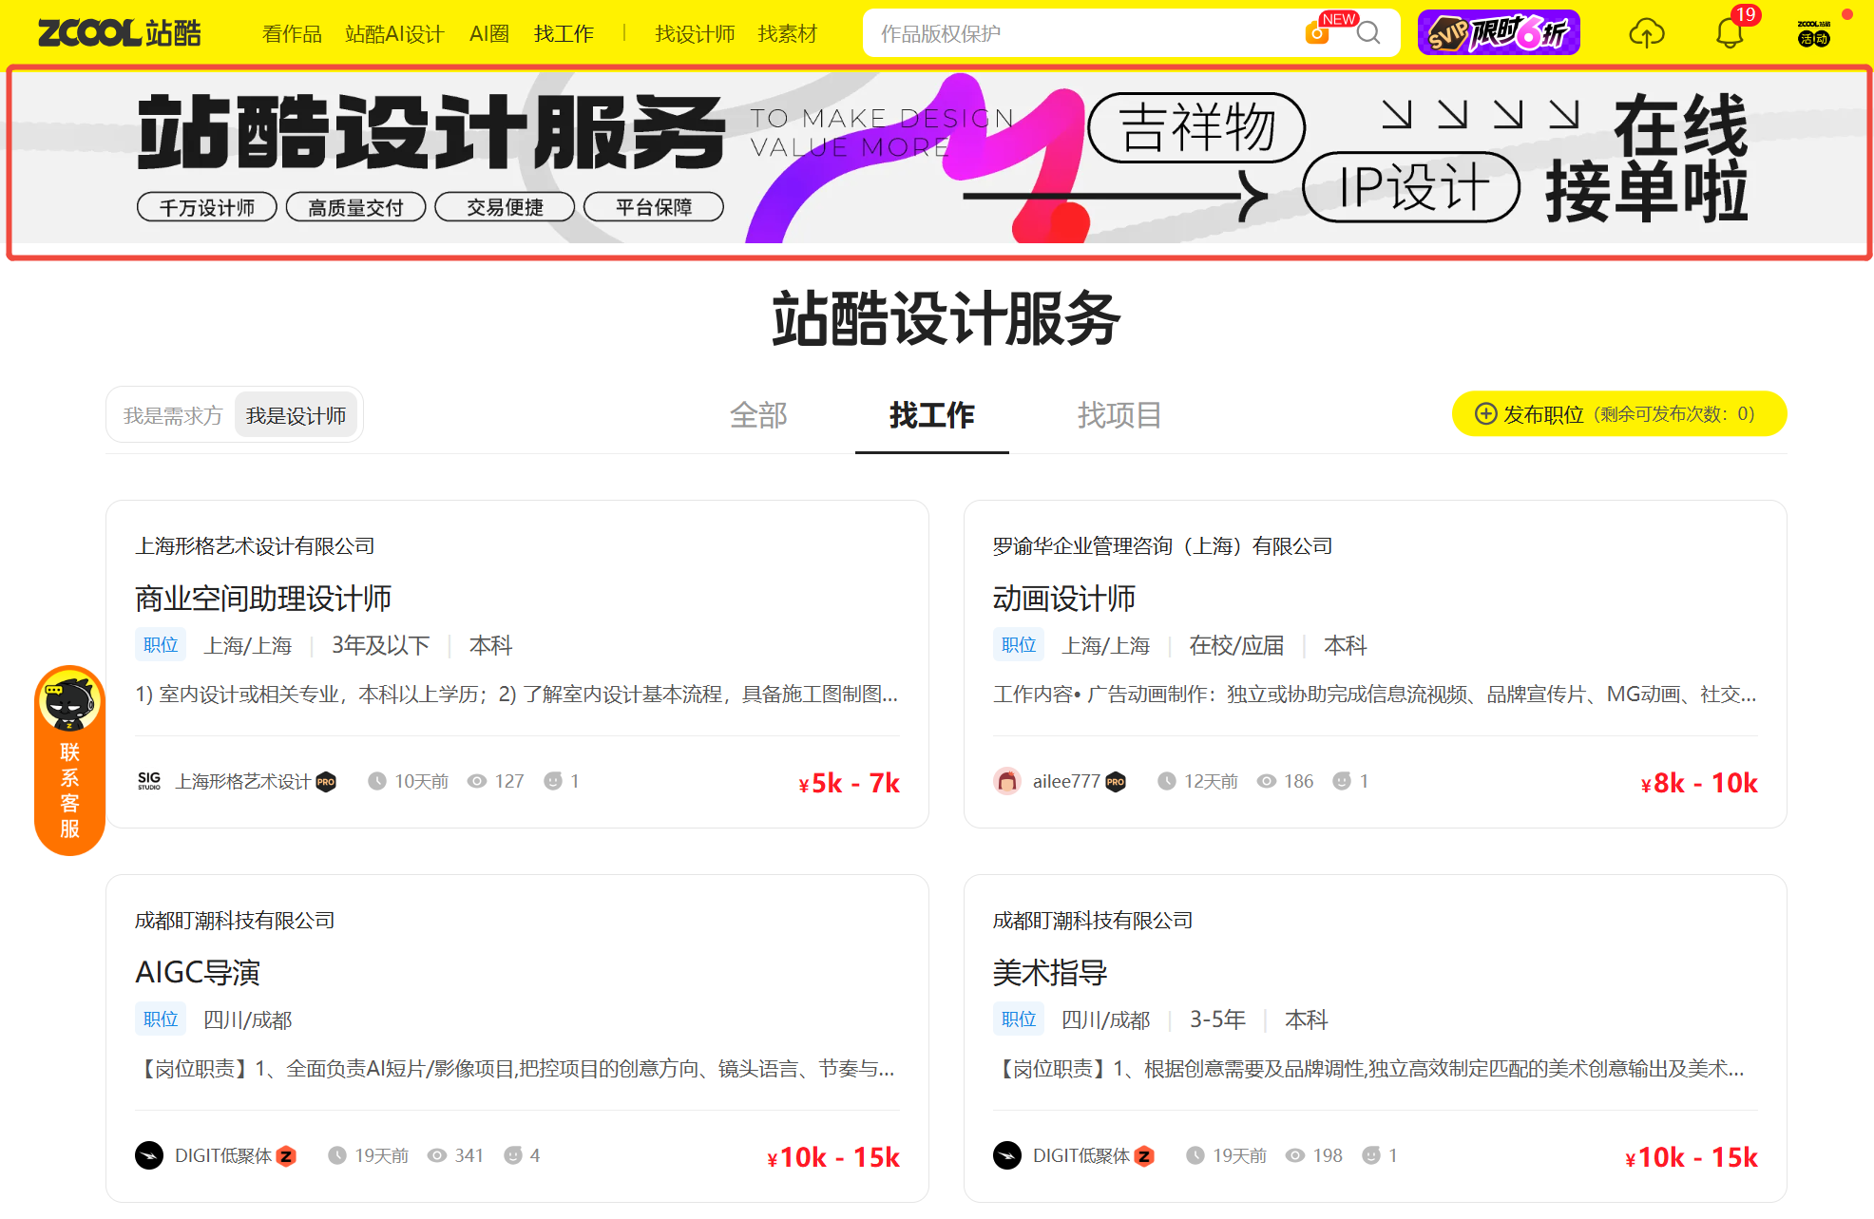
Task: Open 找工作 in the top navigation
Action: pos(564,34)
